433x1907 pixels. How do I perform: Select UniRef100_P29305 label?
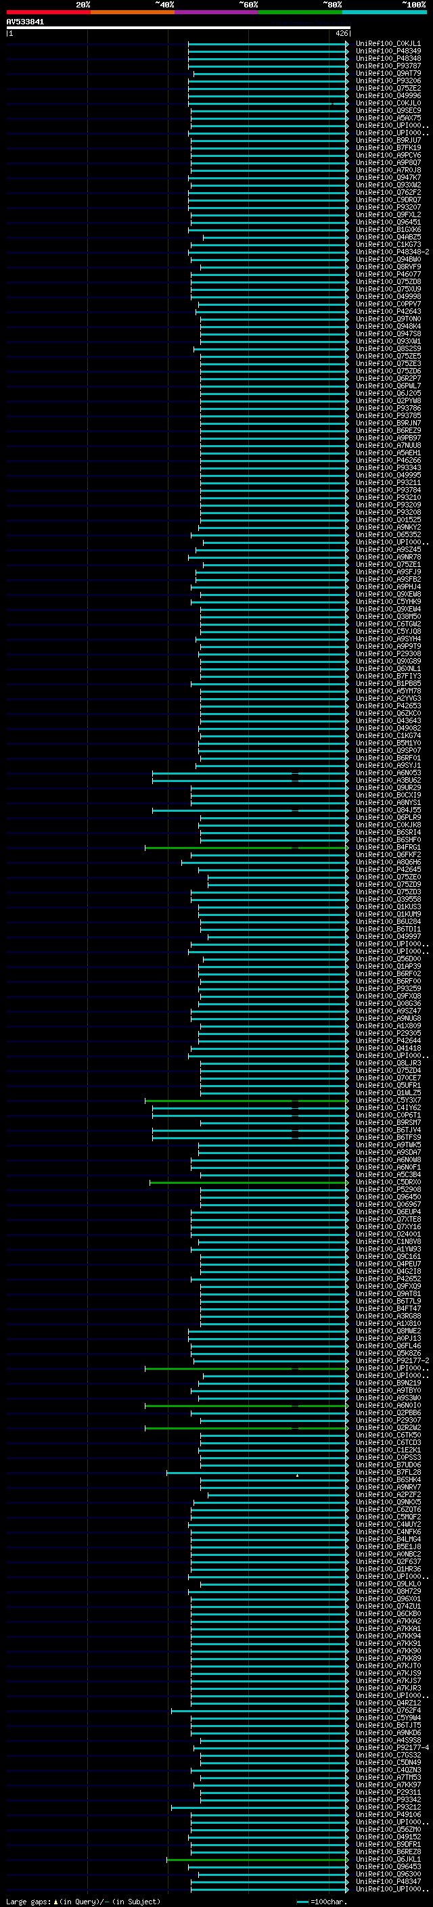coord(388,1033)
